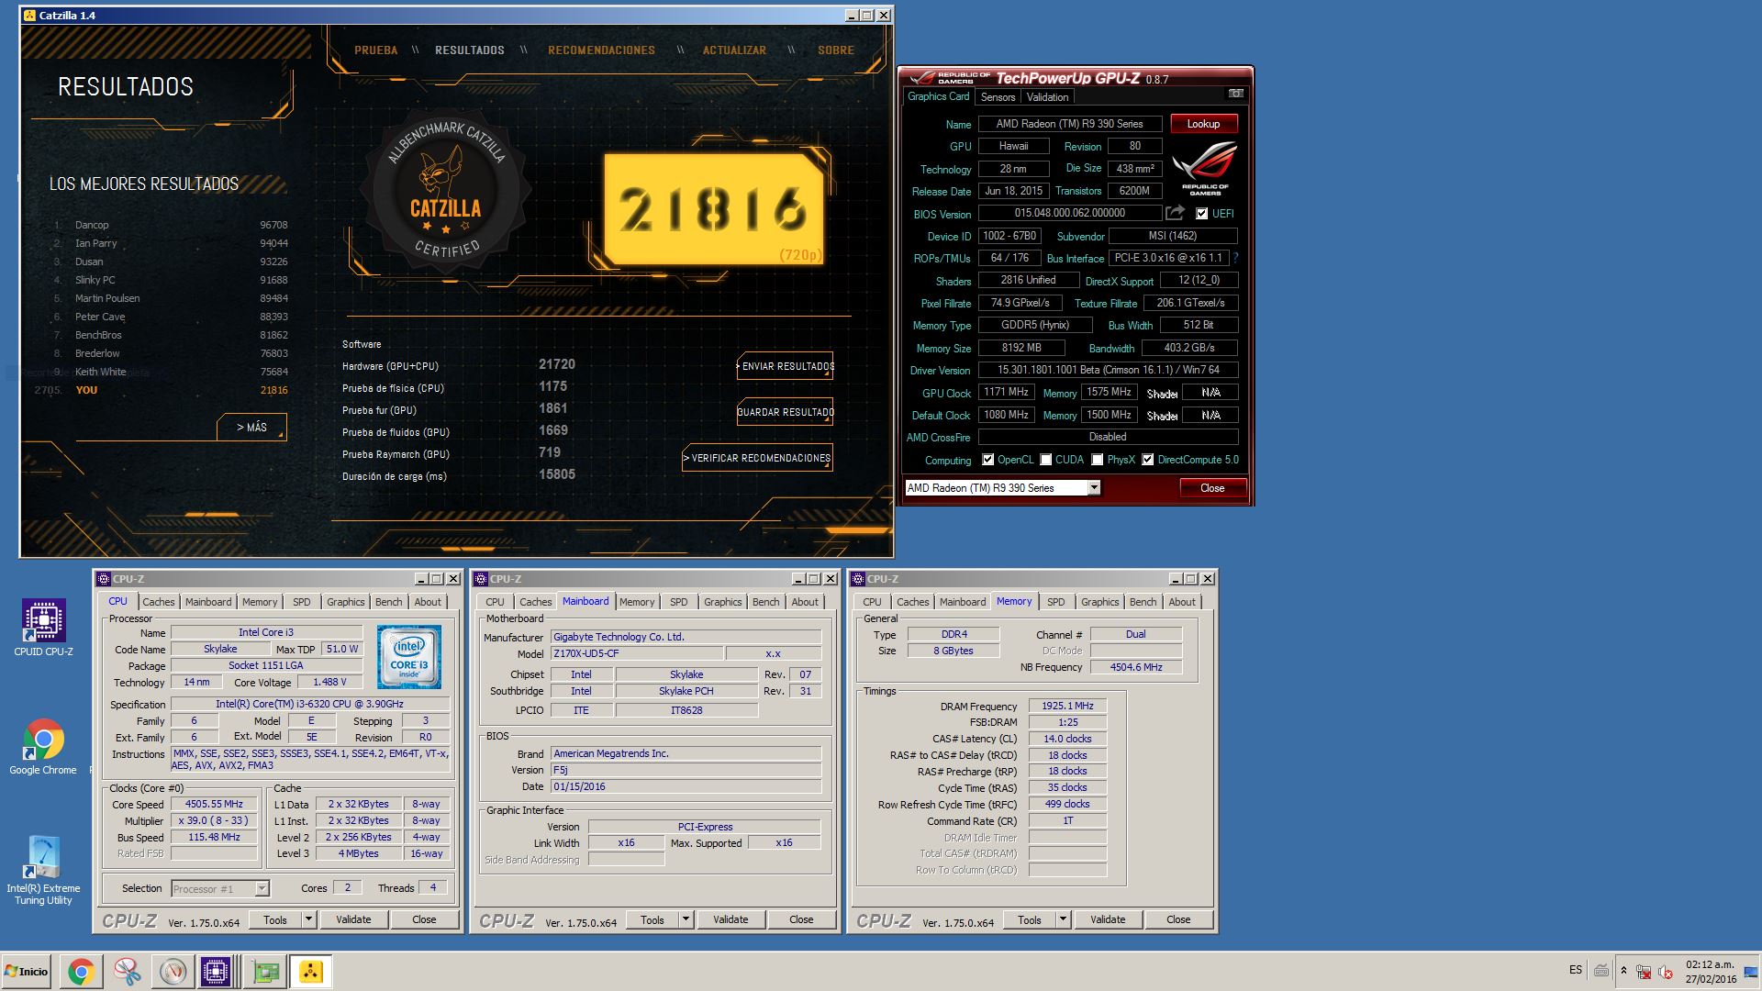Click the bus interface question mark in GPU-Z
This screenshot has width=1762, height=991.
coord(1235,258)
